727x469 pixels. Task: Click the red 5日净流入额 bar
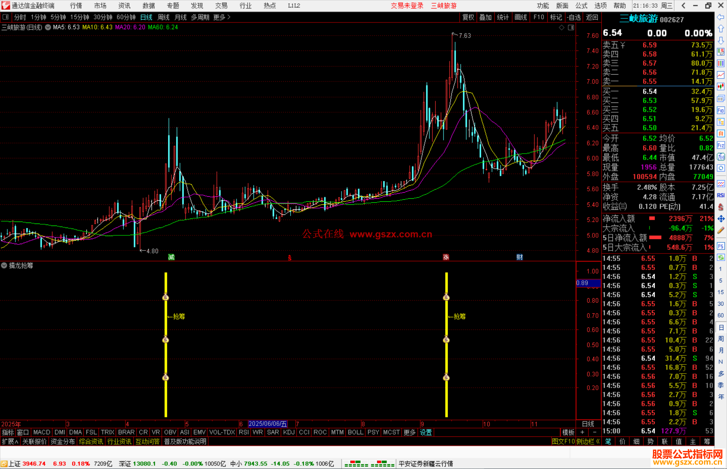(x=655, y=238)
